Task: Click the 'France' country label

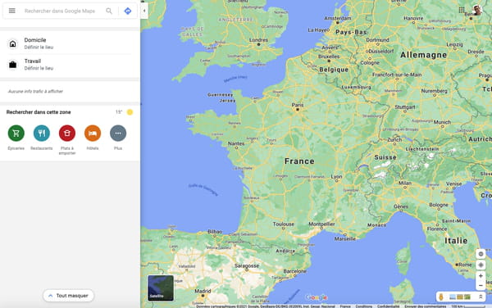Action: point(299,161)
